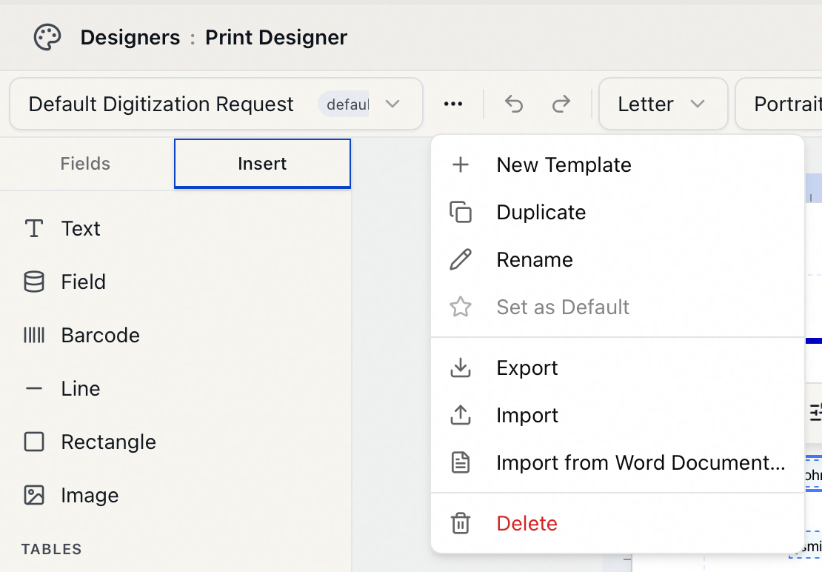Image resolution: width=822 pixels, height=572 pixels.
Task: Click the TABLES section heading
Action: pos(51,549)
